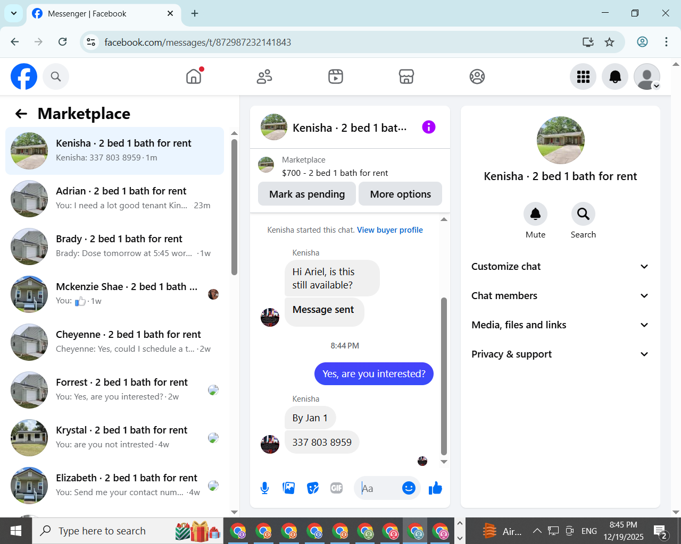Bookmark this tab with star icon

610,42
